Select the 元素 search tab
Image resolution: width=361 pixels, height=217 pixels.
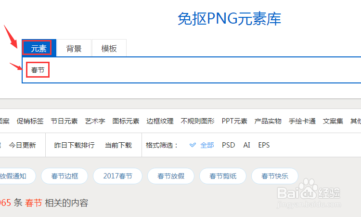click(x=39, y=48)
